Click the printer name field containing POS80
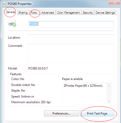Viewport: 121px width, 123px height. tap(71, 24)
